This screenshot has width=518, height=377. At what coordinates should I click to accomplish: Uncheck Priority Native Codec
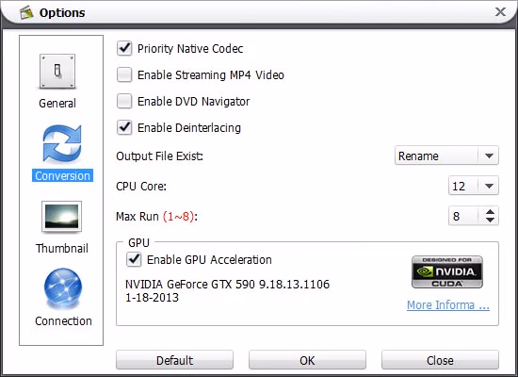(124, 49)
